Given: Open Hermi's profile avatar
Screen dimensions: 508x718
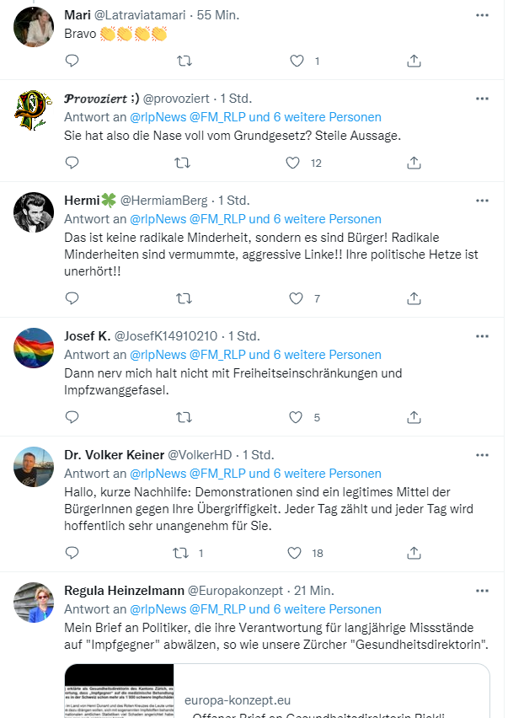Looking at the screenshot, I should tap(34, 212).
